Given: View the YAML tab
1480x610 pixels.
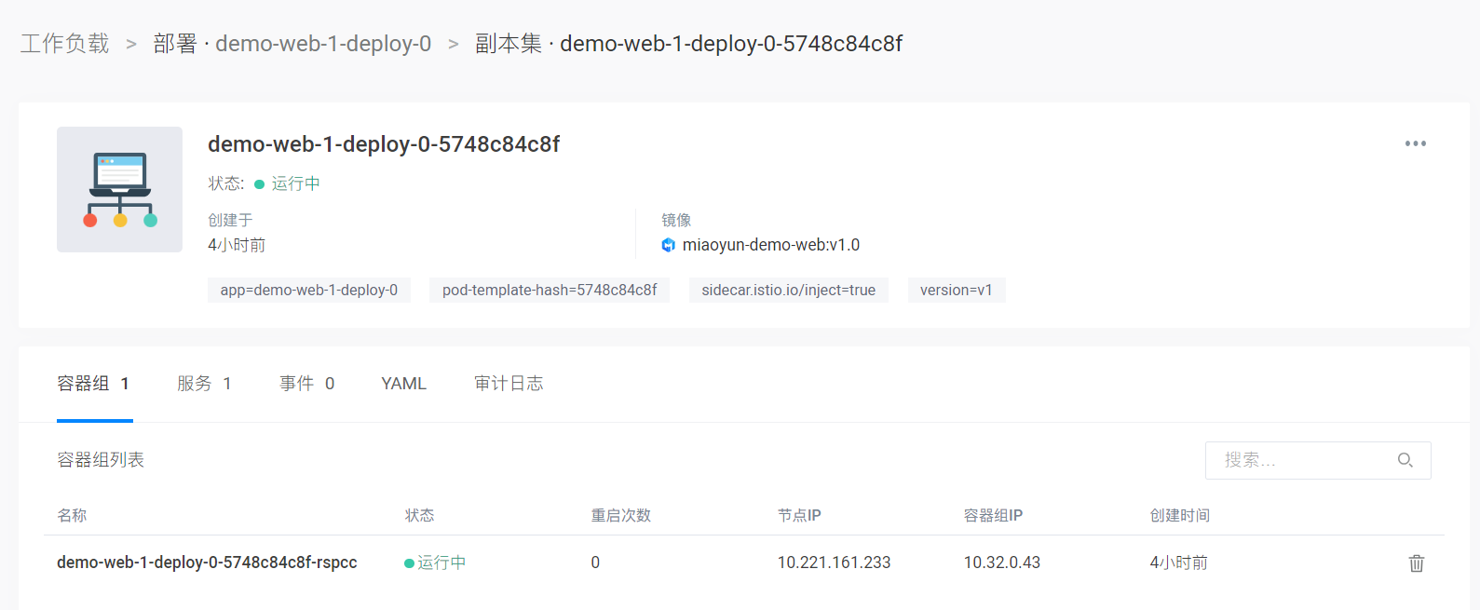Looking at the screenshot, I should tap(403, 384).
